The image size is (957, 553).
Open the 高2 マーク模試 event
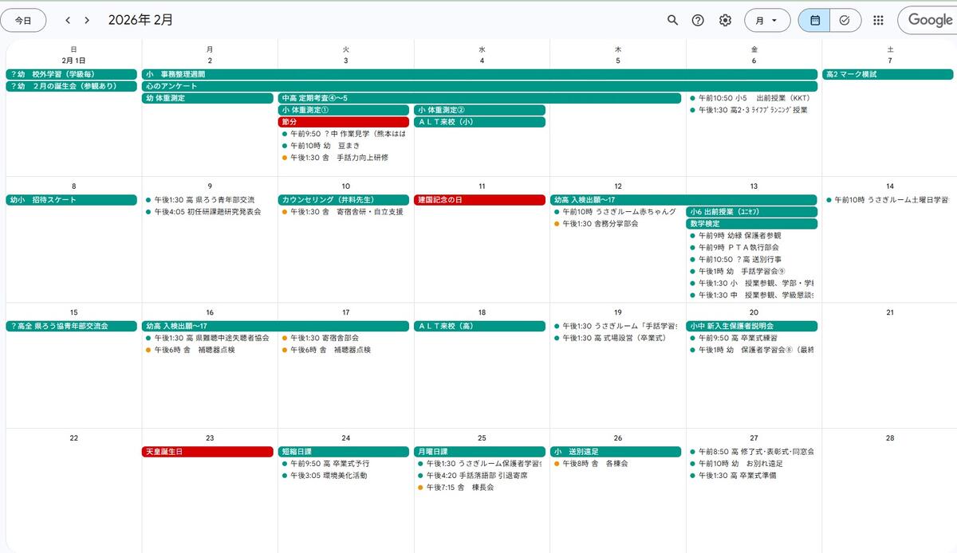point(888,74)
